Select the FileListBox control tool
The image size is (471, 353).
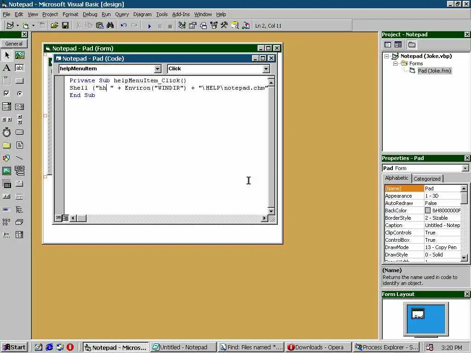tap(19, 145)
